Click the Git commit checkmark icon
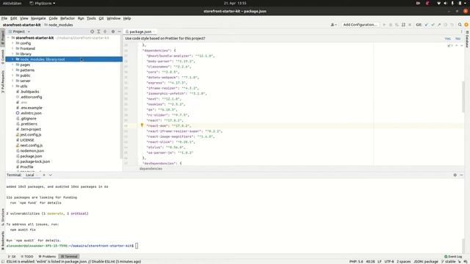This screenshot has height=264, width=470. [433, 25]
